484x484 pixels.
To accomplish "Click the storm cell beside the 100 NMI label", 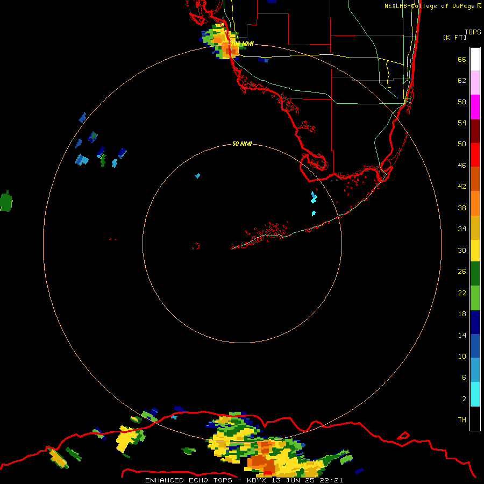I will pyautogui.click(x=222, y=42).
